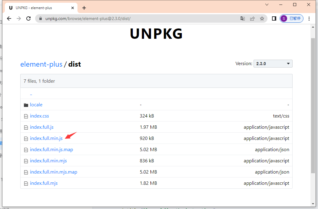Open index.css file

click(x=39, y=116)
